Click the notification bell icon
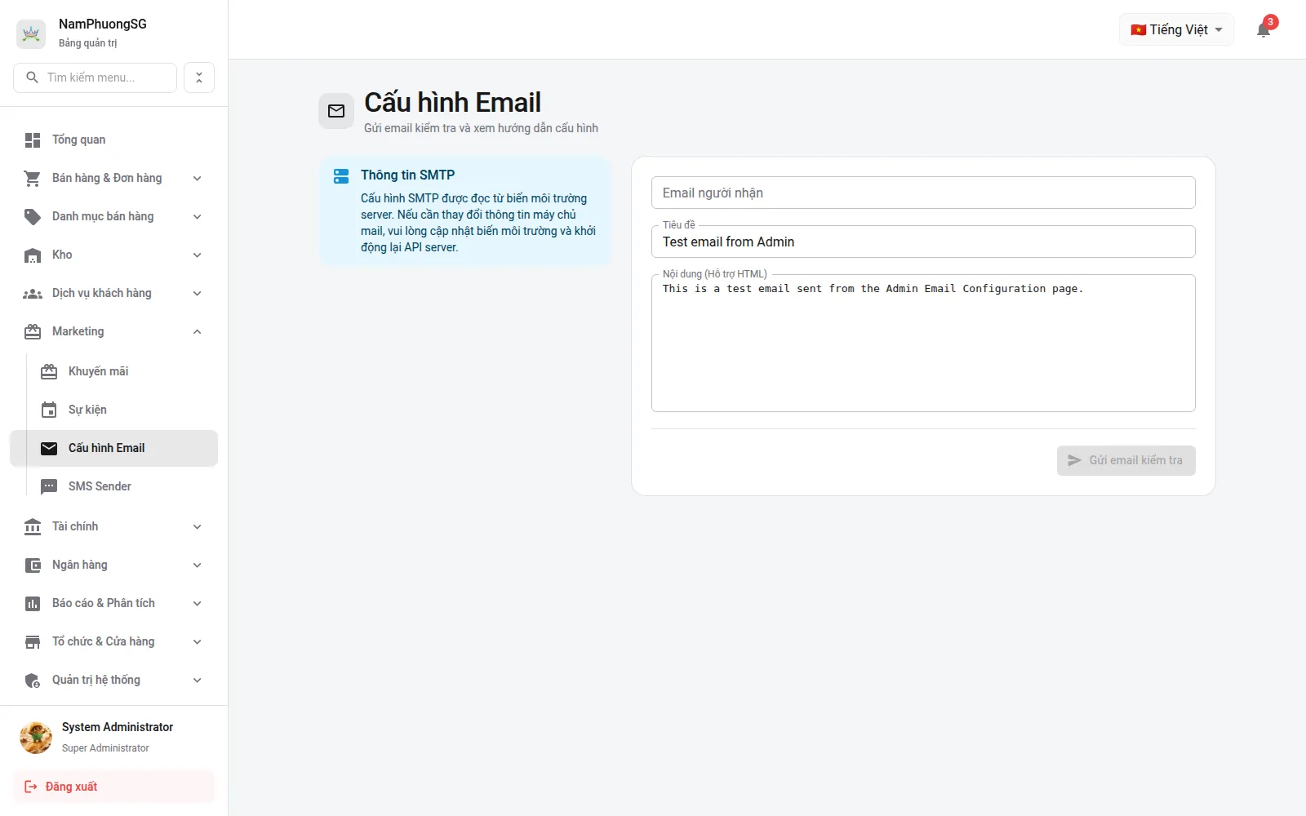The width and height of the screenshot is (1306, 816). click(1263, 30)
